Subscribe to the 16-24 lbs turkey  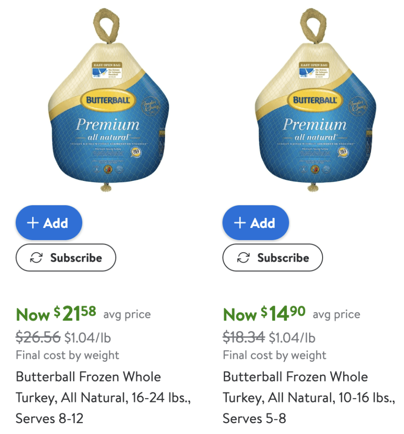pyautogui.click(x=66, y=258)
